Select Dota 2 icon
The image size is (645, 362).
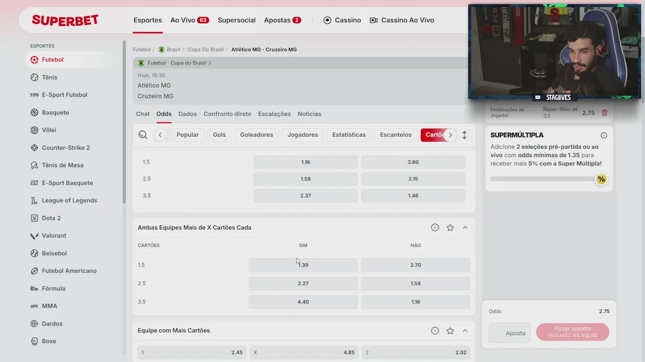point(34,218)
